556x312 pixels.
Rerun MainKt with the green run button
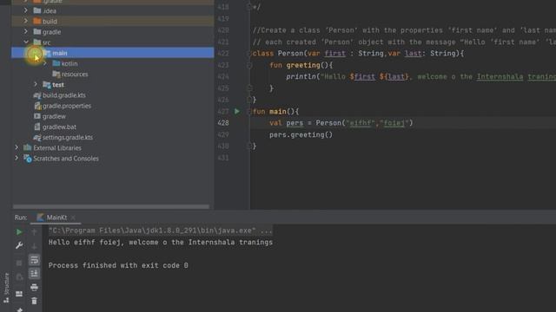pos(19,232)
